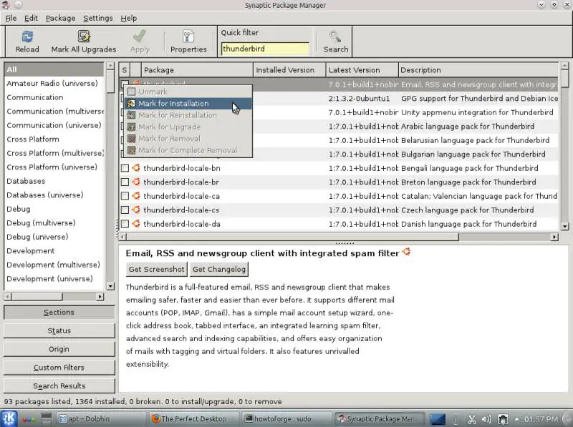Click the Reload toolbar icon
This screenshot has width=573, height=427.
[x=27, y=36]
